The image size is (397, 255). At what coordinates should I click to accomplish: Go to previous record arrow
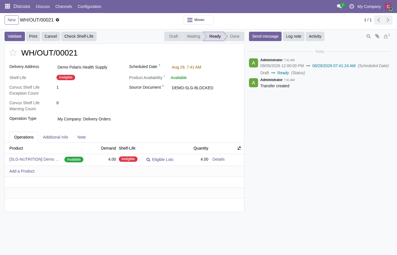click(x=379, y=20)
